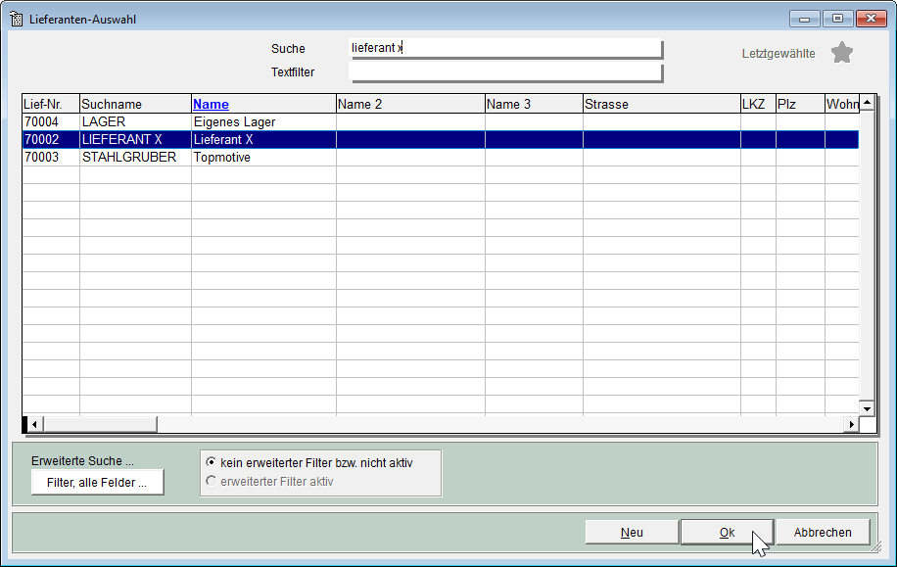
Task: Select the 'Lieferant X' name cell
Action: (263, 140)
